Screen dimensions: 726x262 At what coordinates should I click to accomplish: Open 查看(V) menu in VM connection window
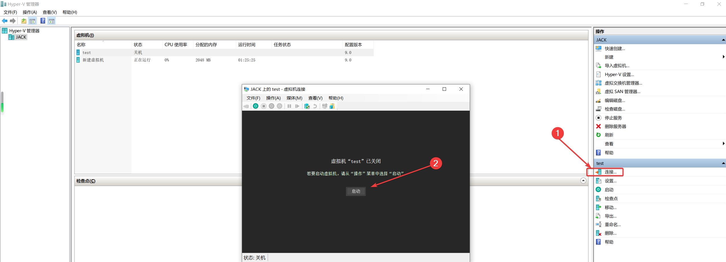(x=315, y=98)
